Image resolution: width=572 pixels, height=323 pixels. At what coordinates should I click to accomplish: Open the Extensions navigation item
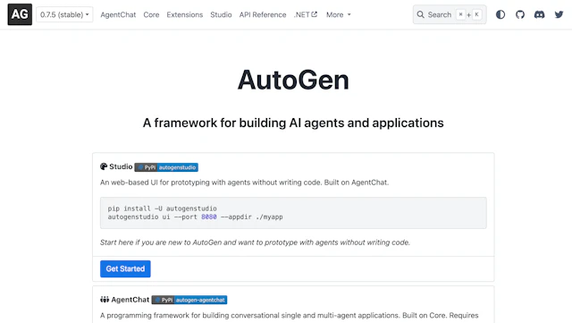[185, 14]
